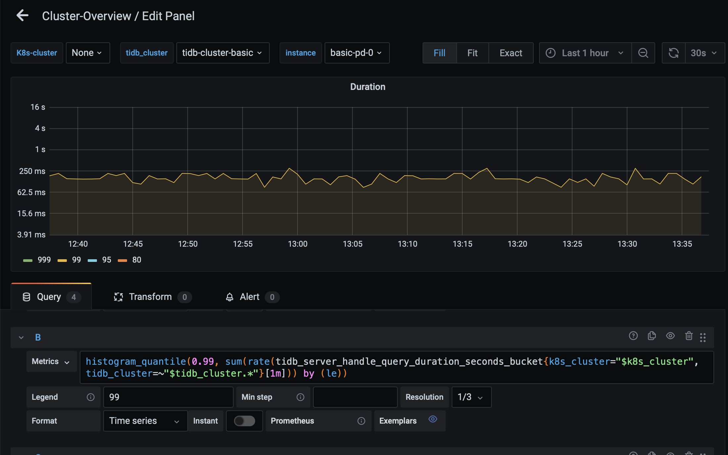Screen dimensions: 728x455
Task: Click Legend info icon
Action: pos(91,397)
